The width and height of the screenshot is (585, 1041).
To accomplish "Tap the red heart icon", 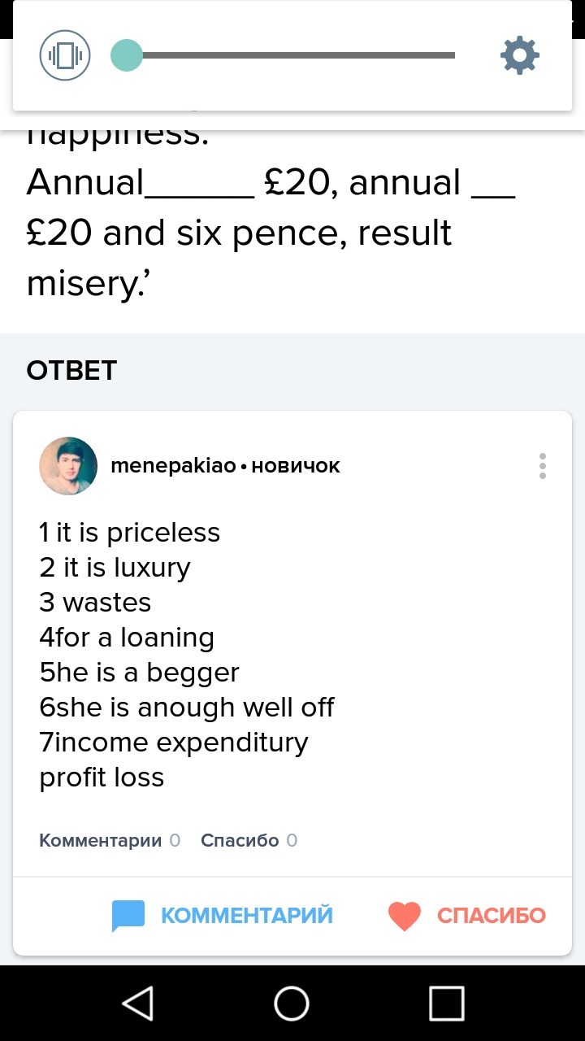I will (x=404, y=916).
